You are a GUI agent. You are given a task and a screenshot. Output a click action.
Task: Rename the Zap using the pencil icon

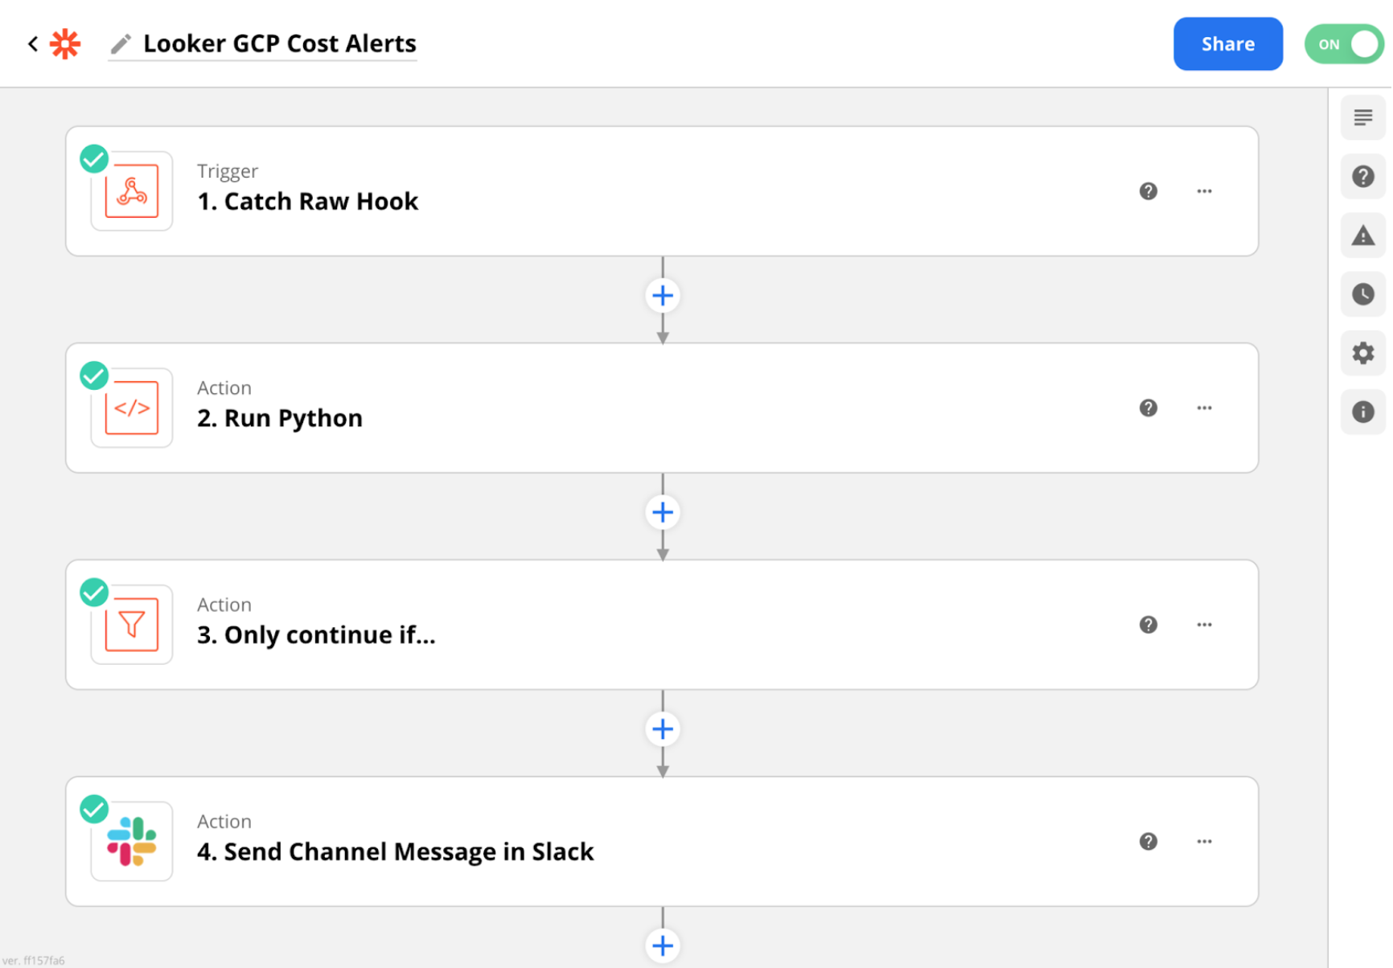coord(120,43)
